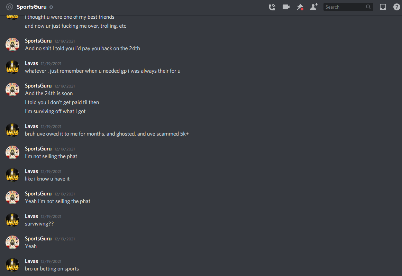The width and height of the screenshot is (402, 276).
Task: Add friends to DM
Action: pyautogui.click(x=314, y=7)
